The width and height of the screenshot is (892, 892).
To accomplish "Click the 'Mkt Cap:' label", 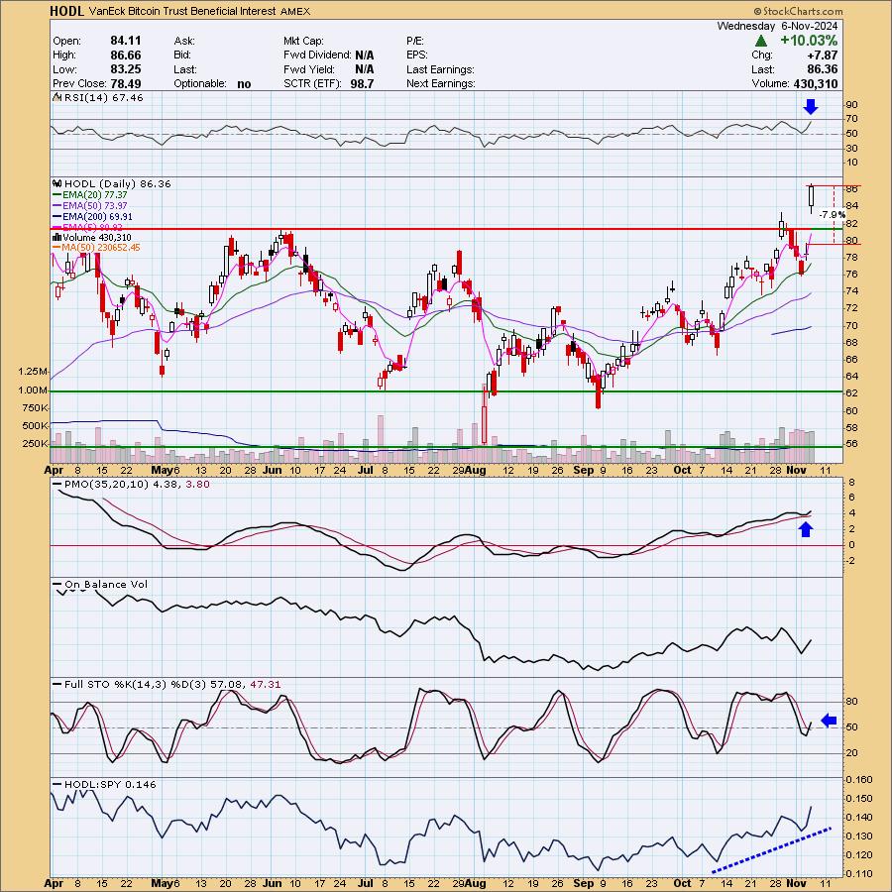I will pos(303,41).
